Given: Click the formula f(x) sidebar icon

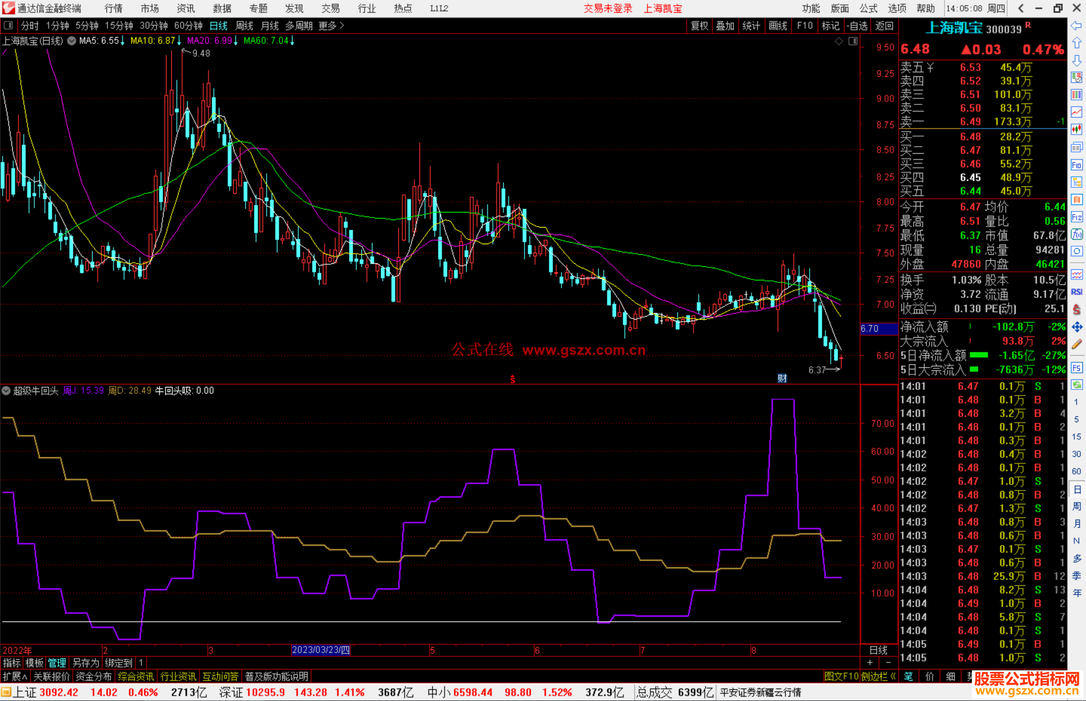Looking at the screenshot, I should click(1076, 234).
